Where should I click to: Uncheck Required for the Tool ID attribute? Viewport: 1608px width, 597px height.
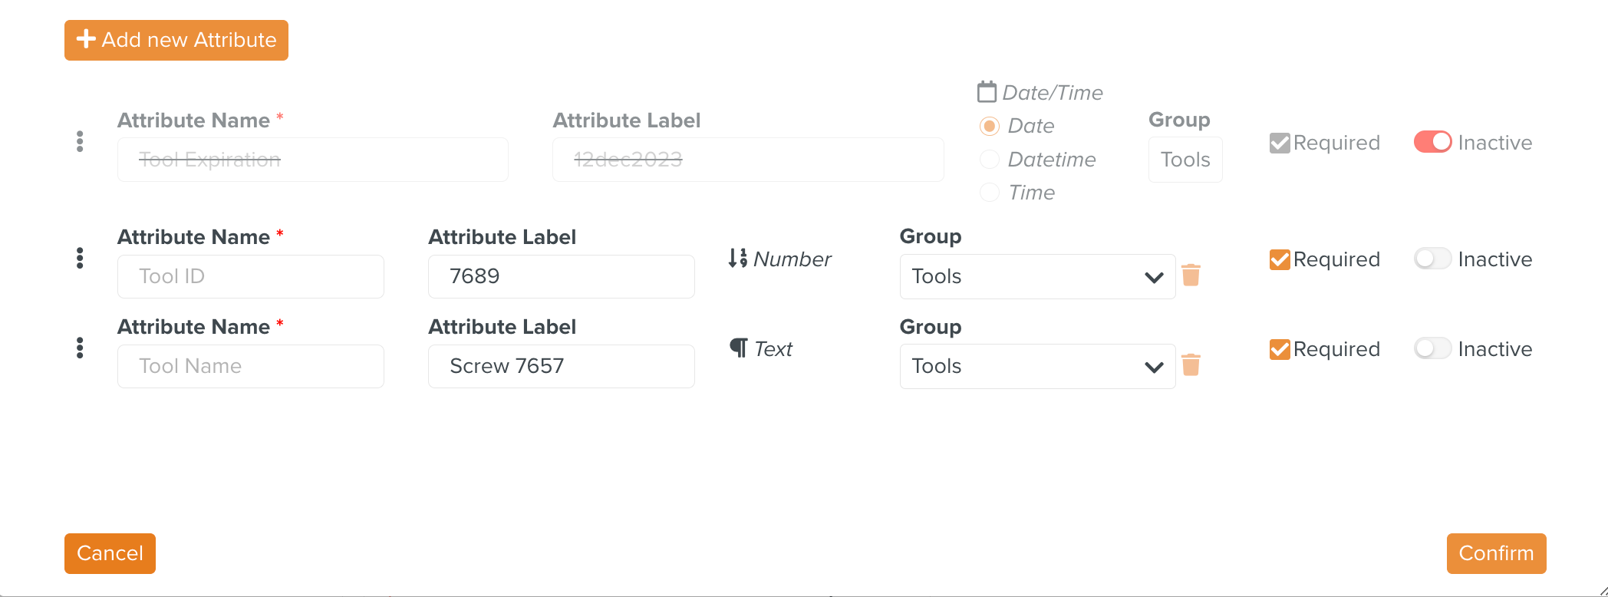(1280, 259)
